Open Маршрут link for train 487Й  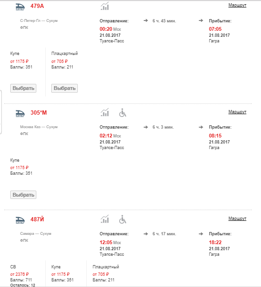(x=237, y=219)
